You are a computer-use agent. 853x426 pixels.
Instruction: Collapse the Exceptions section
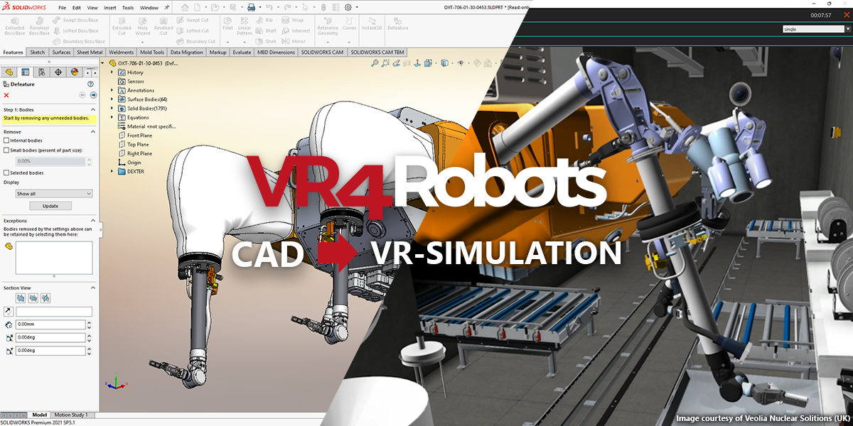(x=92, y=221)
